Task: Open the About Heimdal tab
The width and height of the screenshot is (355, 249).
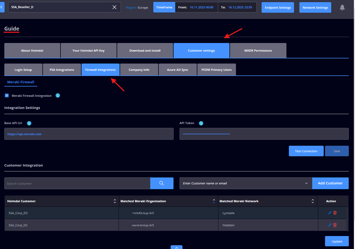Action: coord(32,51)
